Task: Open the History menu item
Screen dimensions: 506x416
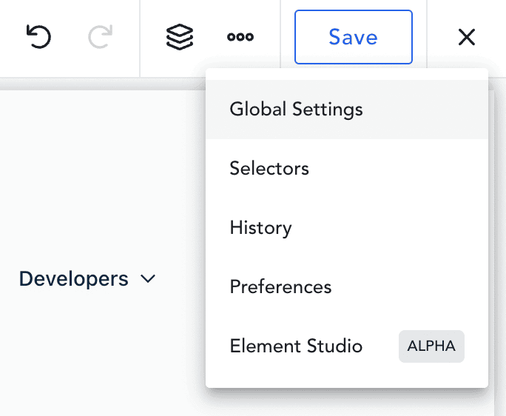Action: pyautogui.click(x=260, y=227)
